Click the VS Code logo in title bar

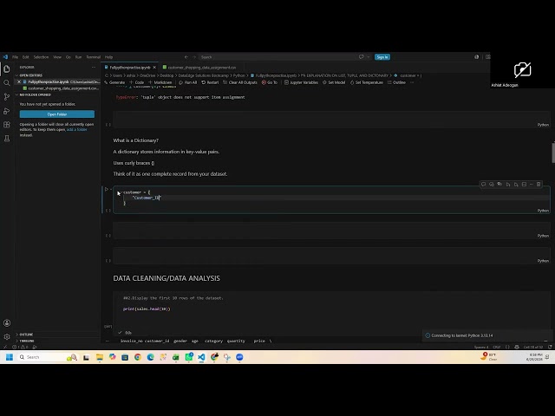point(5,57)
